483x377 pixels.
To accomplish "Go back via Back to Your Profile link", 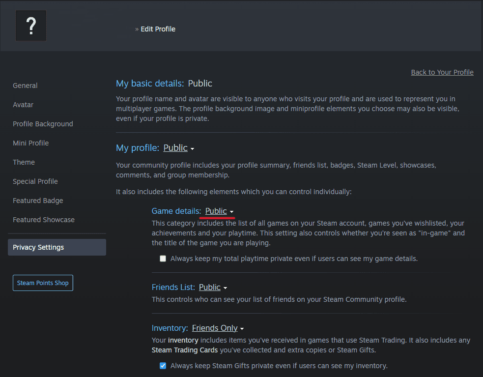I will click(442, 72).
